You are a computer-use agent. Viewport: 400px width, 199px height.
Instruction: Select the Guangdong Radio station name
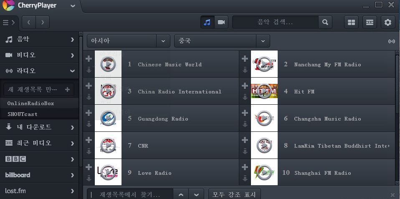point(163,119)
